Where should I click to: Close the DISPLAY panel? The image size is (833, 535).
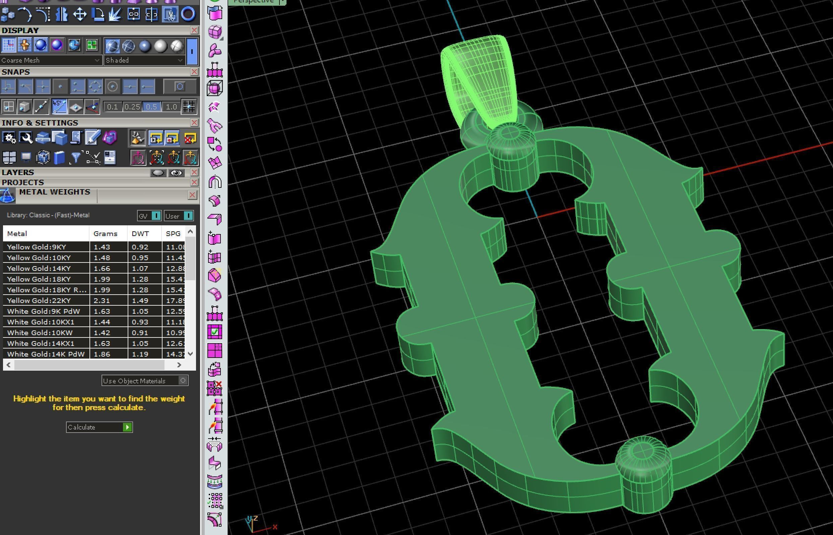[x=194, y=30]
